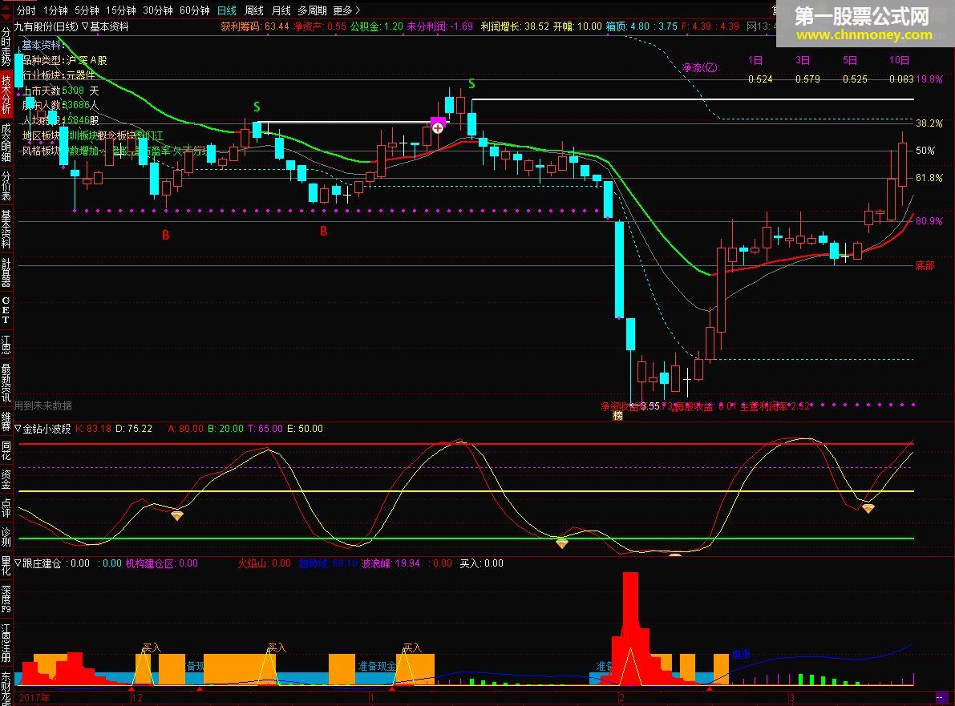Click the 利润增长 38.52 readout
Screen dimensions: 955x706
515,26
